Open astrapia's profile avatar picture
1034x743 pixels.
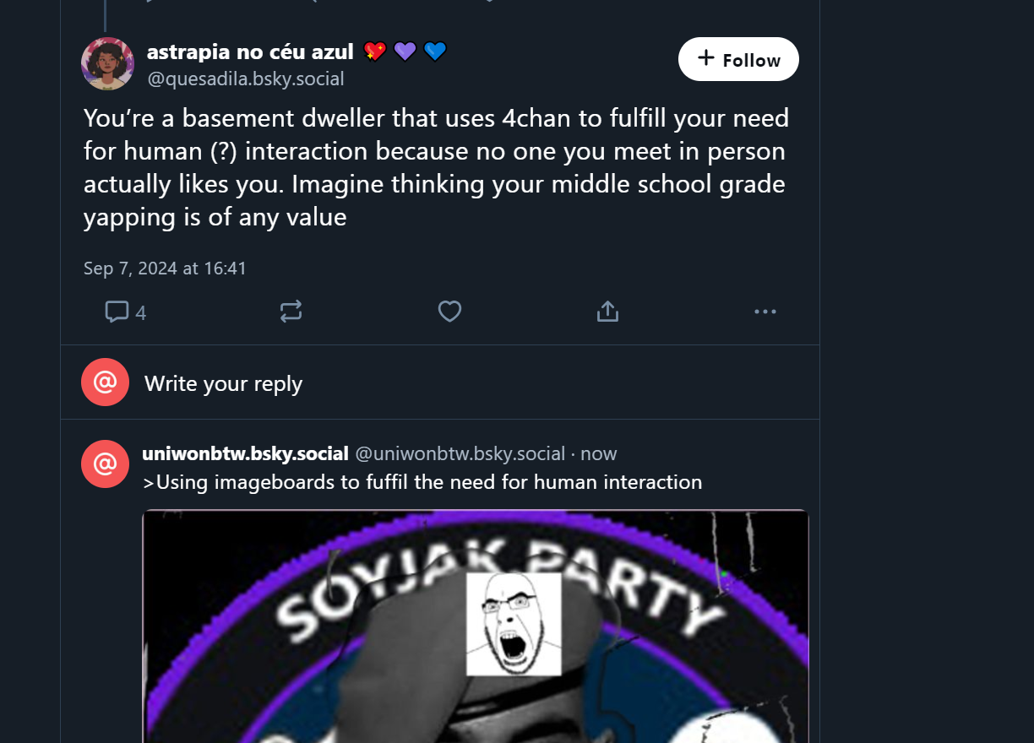click(x=107, y=63)
